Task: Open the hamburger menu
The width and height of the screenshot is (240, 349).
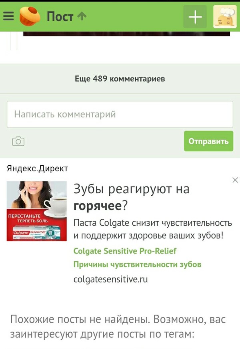Action: click(8, 16)
